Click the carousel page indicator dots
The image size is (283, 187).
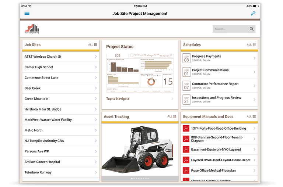pyautogui.click(x=140, y=179)
